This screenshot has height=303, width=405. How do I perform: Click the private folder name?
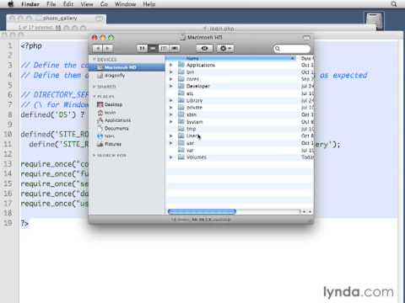pos(194,108)
